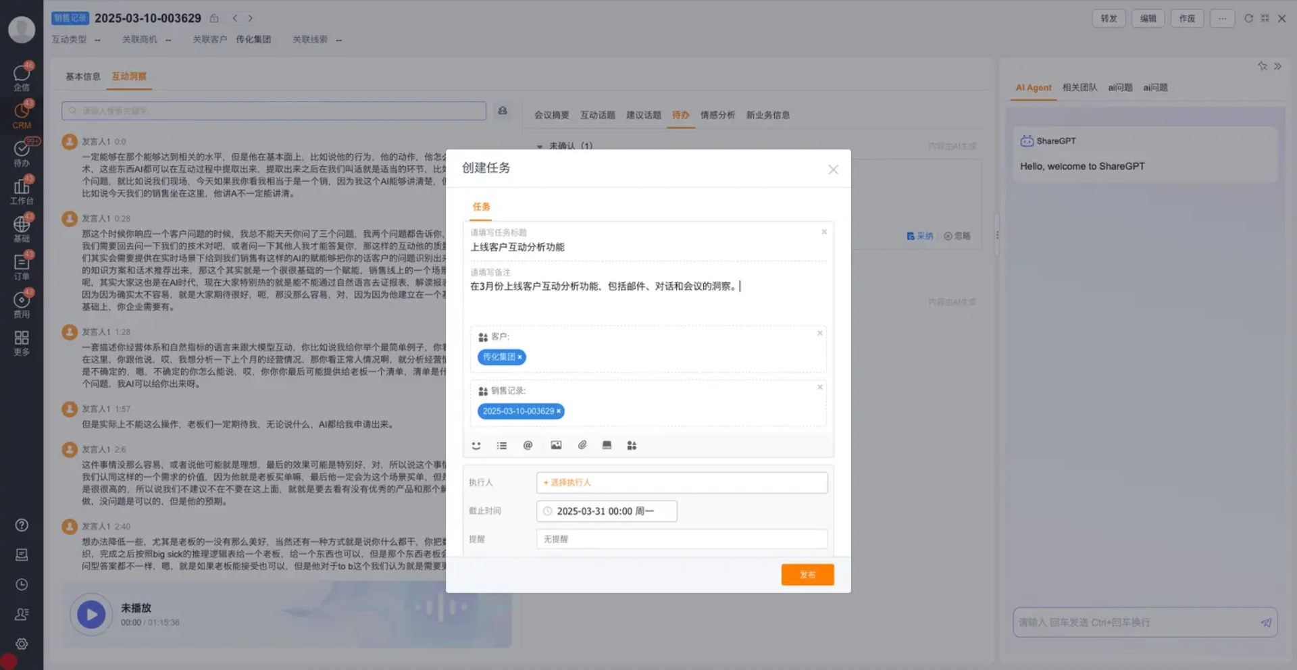Remove the 客户 section from the task
This screenshot has height=670, width=1297.
[x=820, y=333]
